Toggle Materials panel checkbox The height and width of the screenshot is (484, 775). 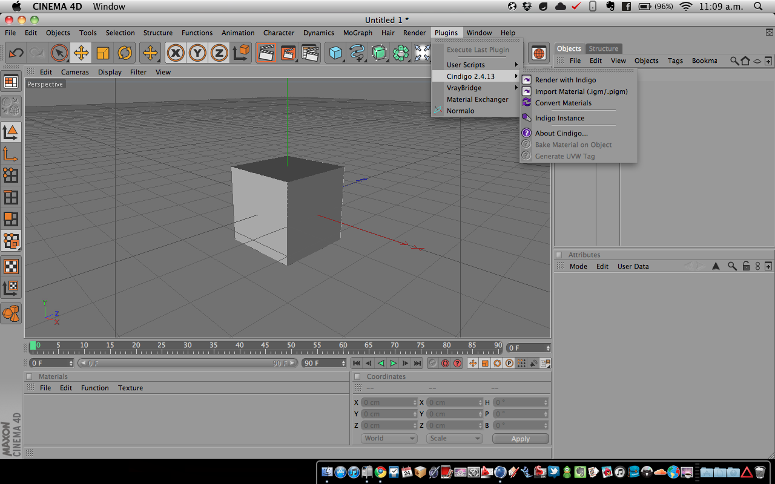click(29, 376)
